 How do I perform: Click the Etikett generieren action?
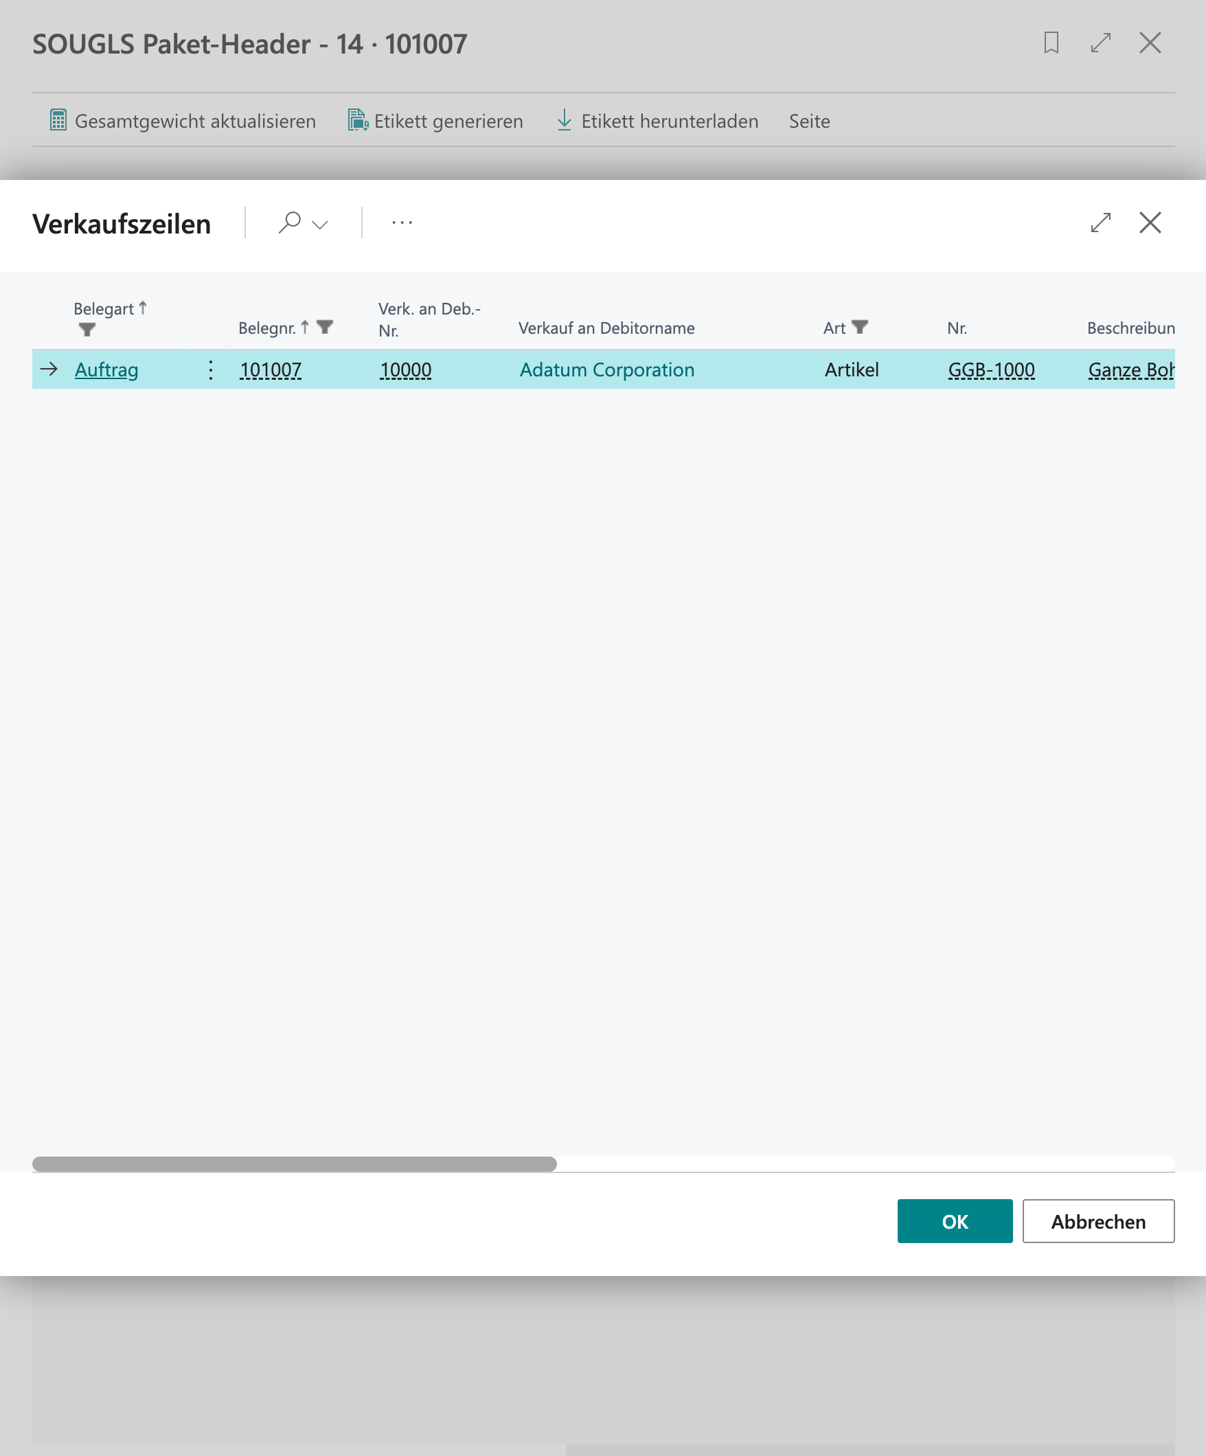435,121
